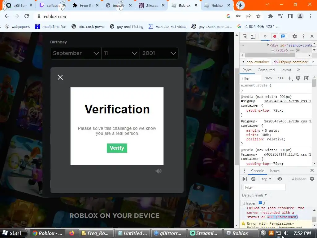Create a live expression eye icon
The image size is (317, 238).
280,179
